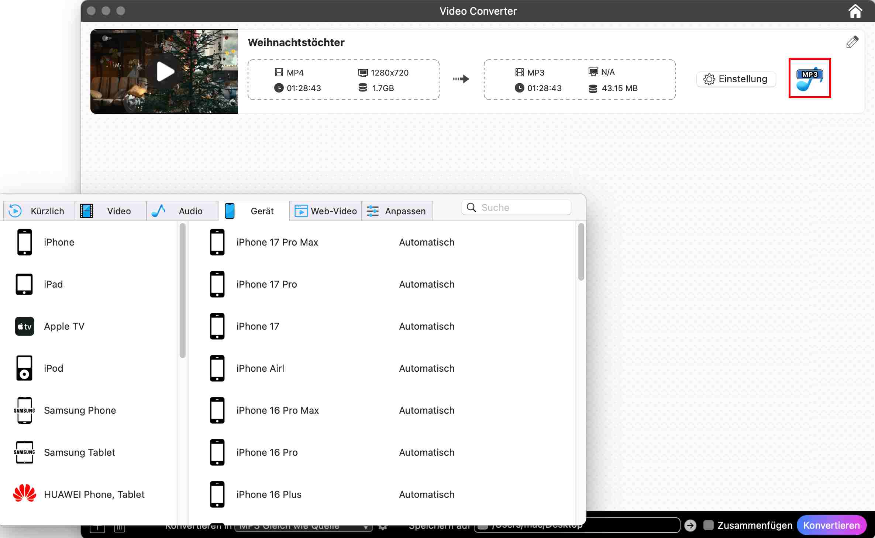The width and height of the screenshot is (875, 538).
Task: Select the iPod device category
Action: (53, 368)
